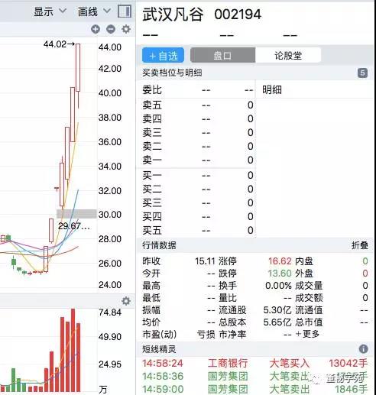Zoom in the chart with plus icon

[x=96, y=29]
